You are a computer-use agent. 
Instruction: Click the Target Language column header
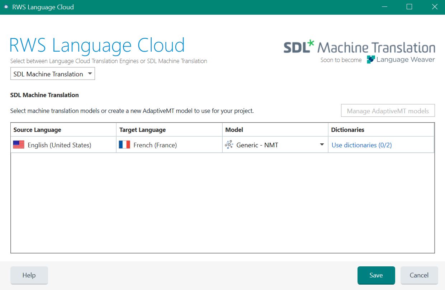[169, 130]
